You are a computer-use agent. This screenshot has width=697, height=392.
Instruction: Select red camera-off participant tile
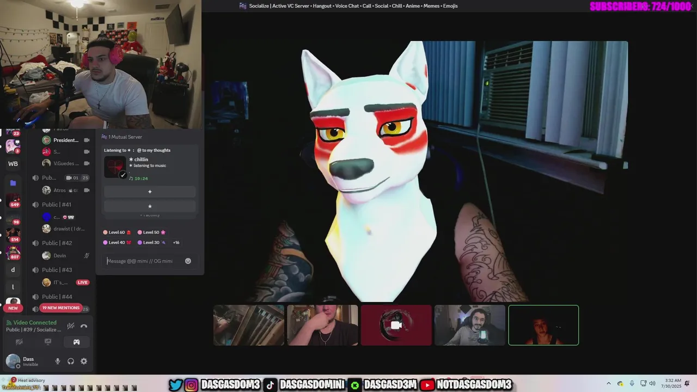pyautogui.click(x=396, y=325)
